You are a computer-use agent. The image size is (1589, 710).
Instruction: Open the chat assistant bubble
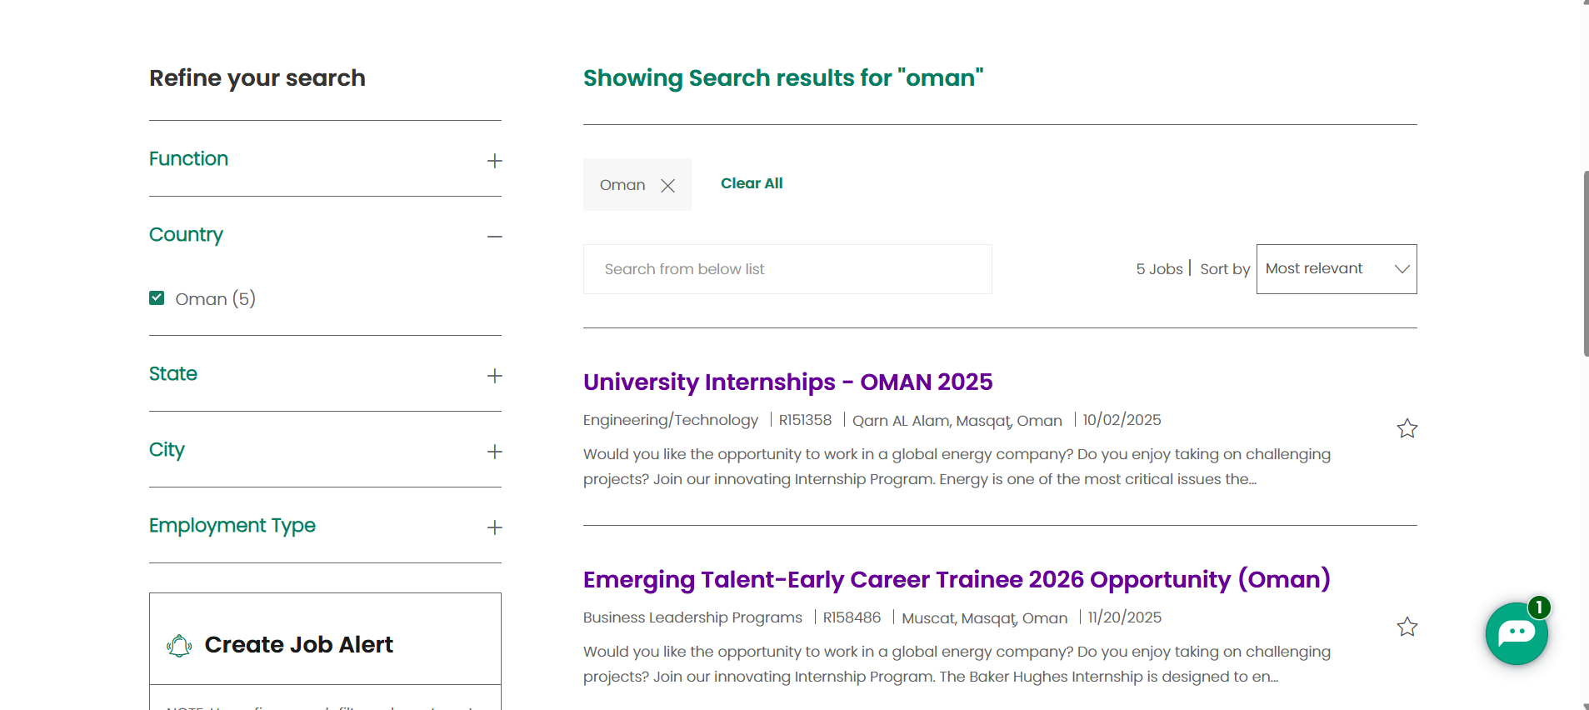1516,633
